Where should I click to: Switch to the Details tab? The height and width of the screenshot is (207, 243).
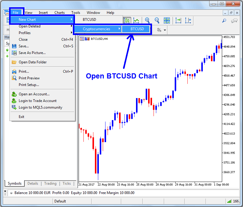pos(33,183)
